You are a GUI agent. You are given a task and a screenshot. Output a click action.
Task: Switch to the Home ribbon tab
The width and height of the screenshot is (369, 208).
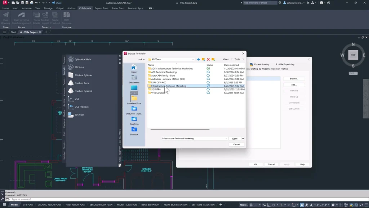[x=5, y=8]
